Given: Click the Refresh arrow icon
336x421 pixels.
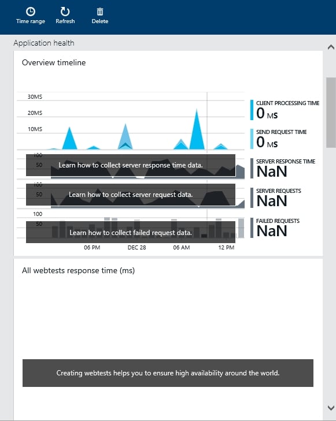Looking at the screenshot, I should 65,12.
